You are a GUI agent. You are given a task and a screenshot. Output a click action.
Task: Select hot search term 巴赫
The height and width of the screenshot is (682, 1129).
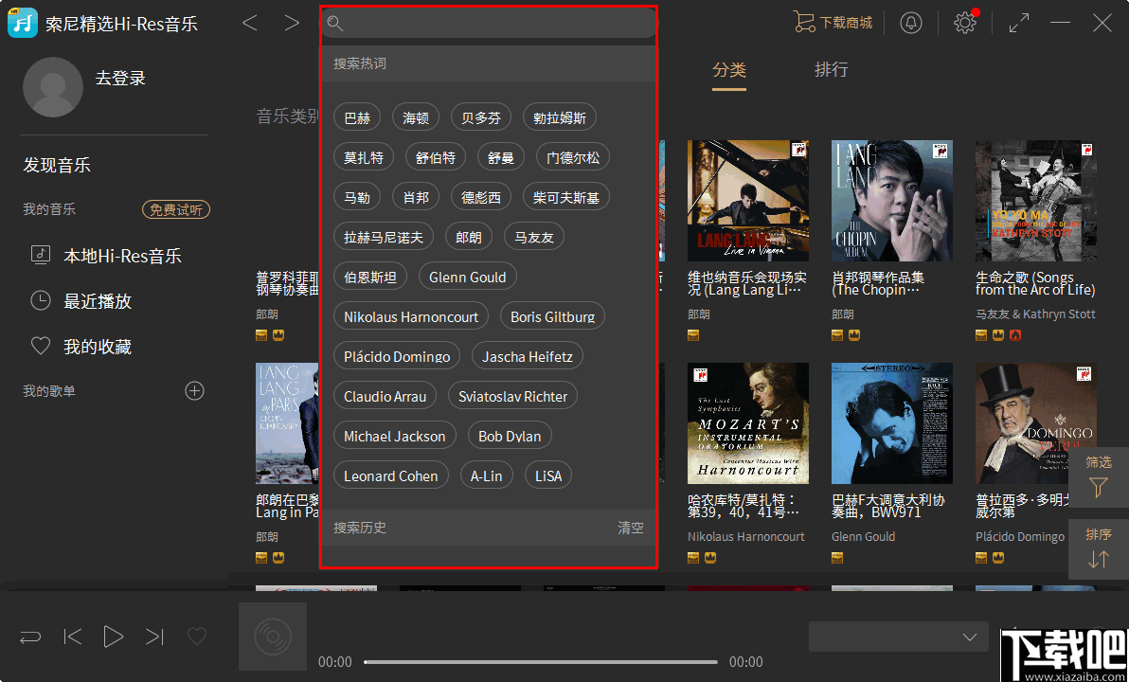tap(357, 117)
